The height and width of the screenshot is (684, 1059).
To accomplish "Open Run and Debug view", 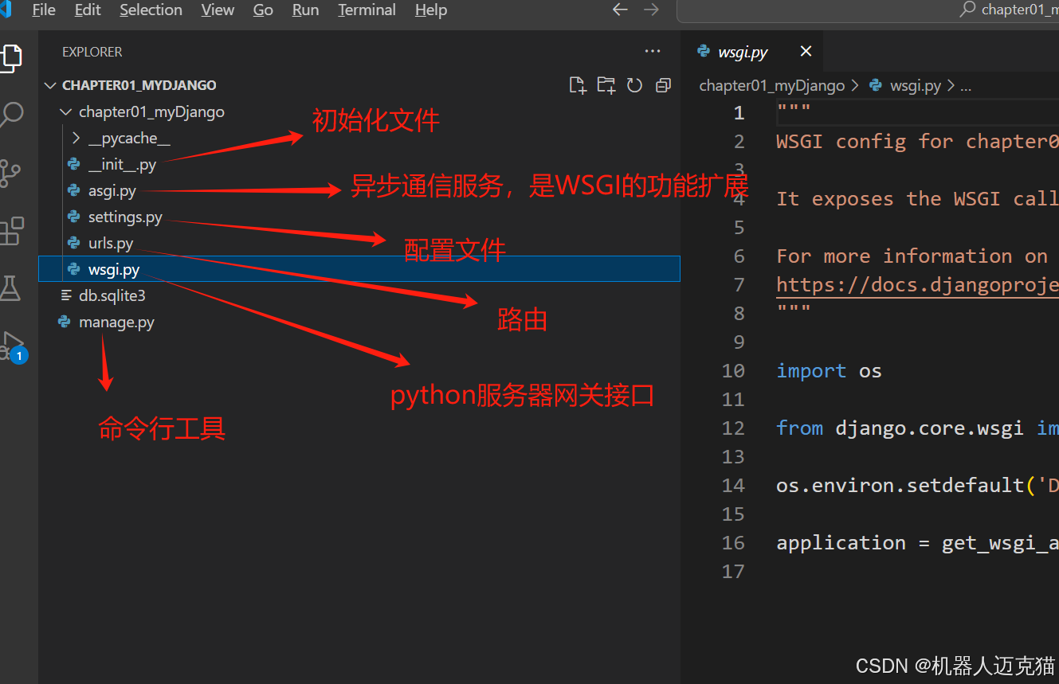I will [x=13, y=346].
